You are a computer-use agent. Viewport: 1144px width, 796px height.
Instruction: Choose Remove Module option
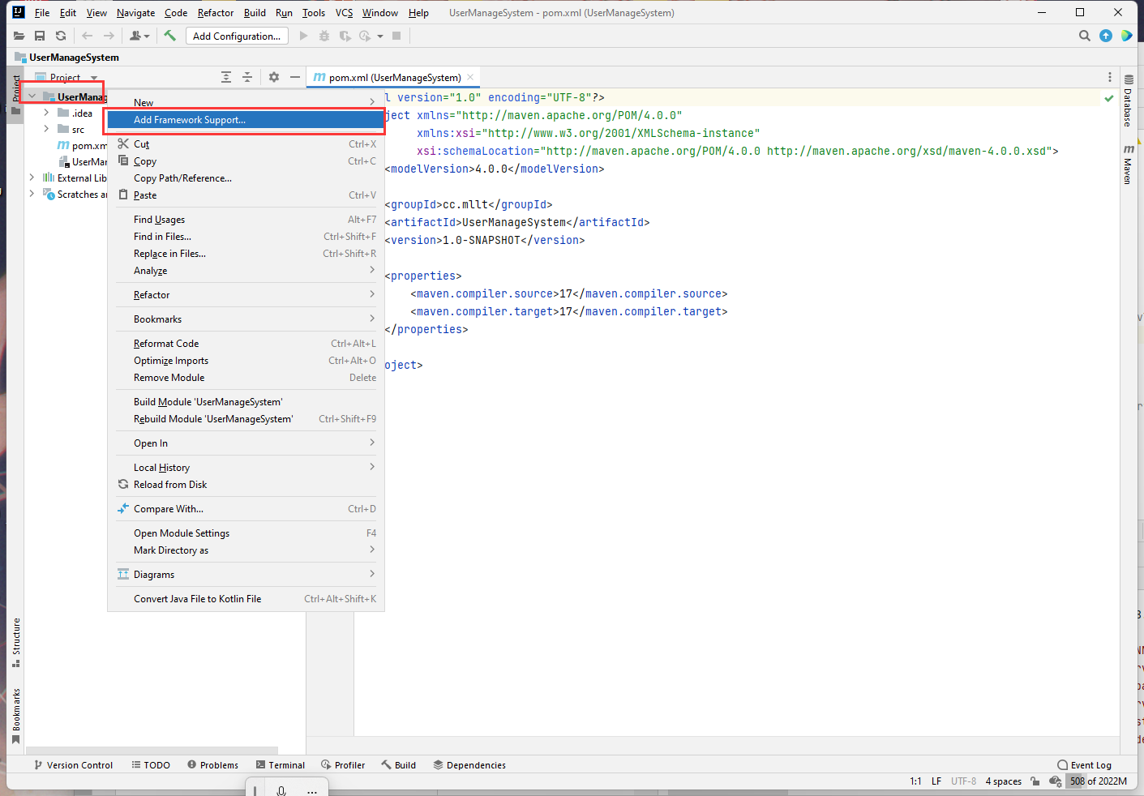(246, 378)
